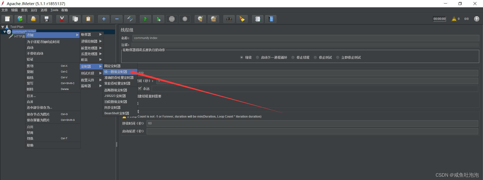483x180 pixels.
Task: Expand the 测试片段 submenu
Action: pos(91,73)
